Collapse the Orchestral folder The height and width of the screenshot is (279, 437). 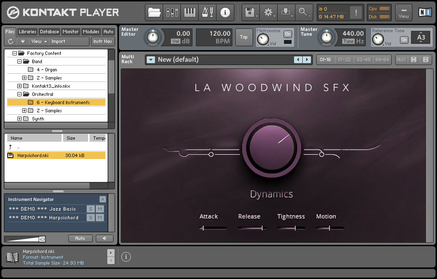[x=20, y=94]
